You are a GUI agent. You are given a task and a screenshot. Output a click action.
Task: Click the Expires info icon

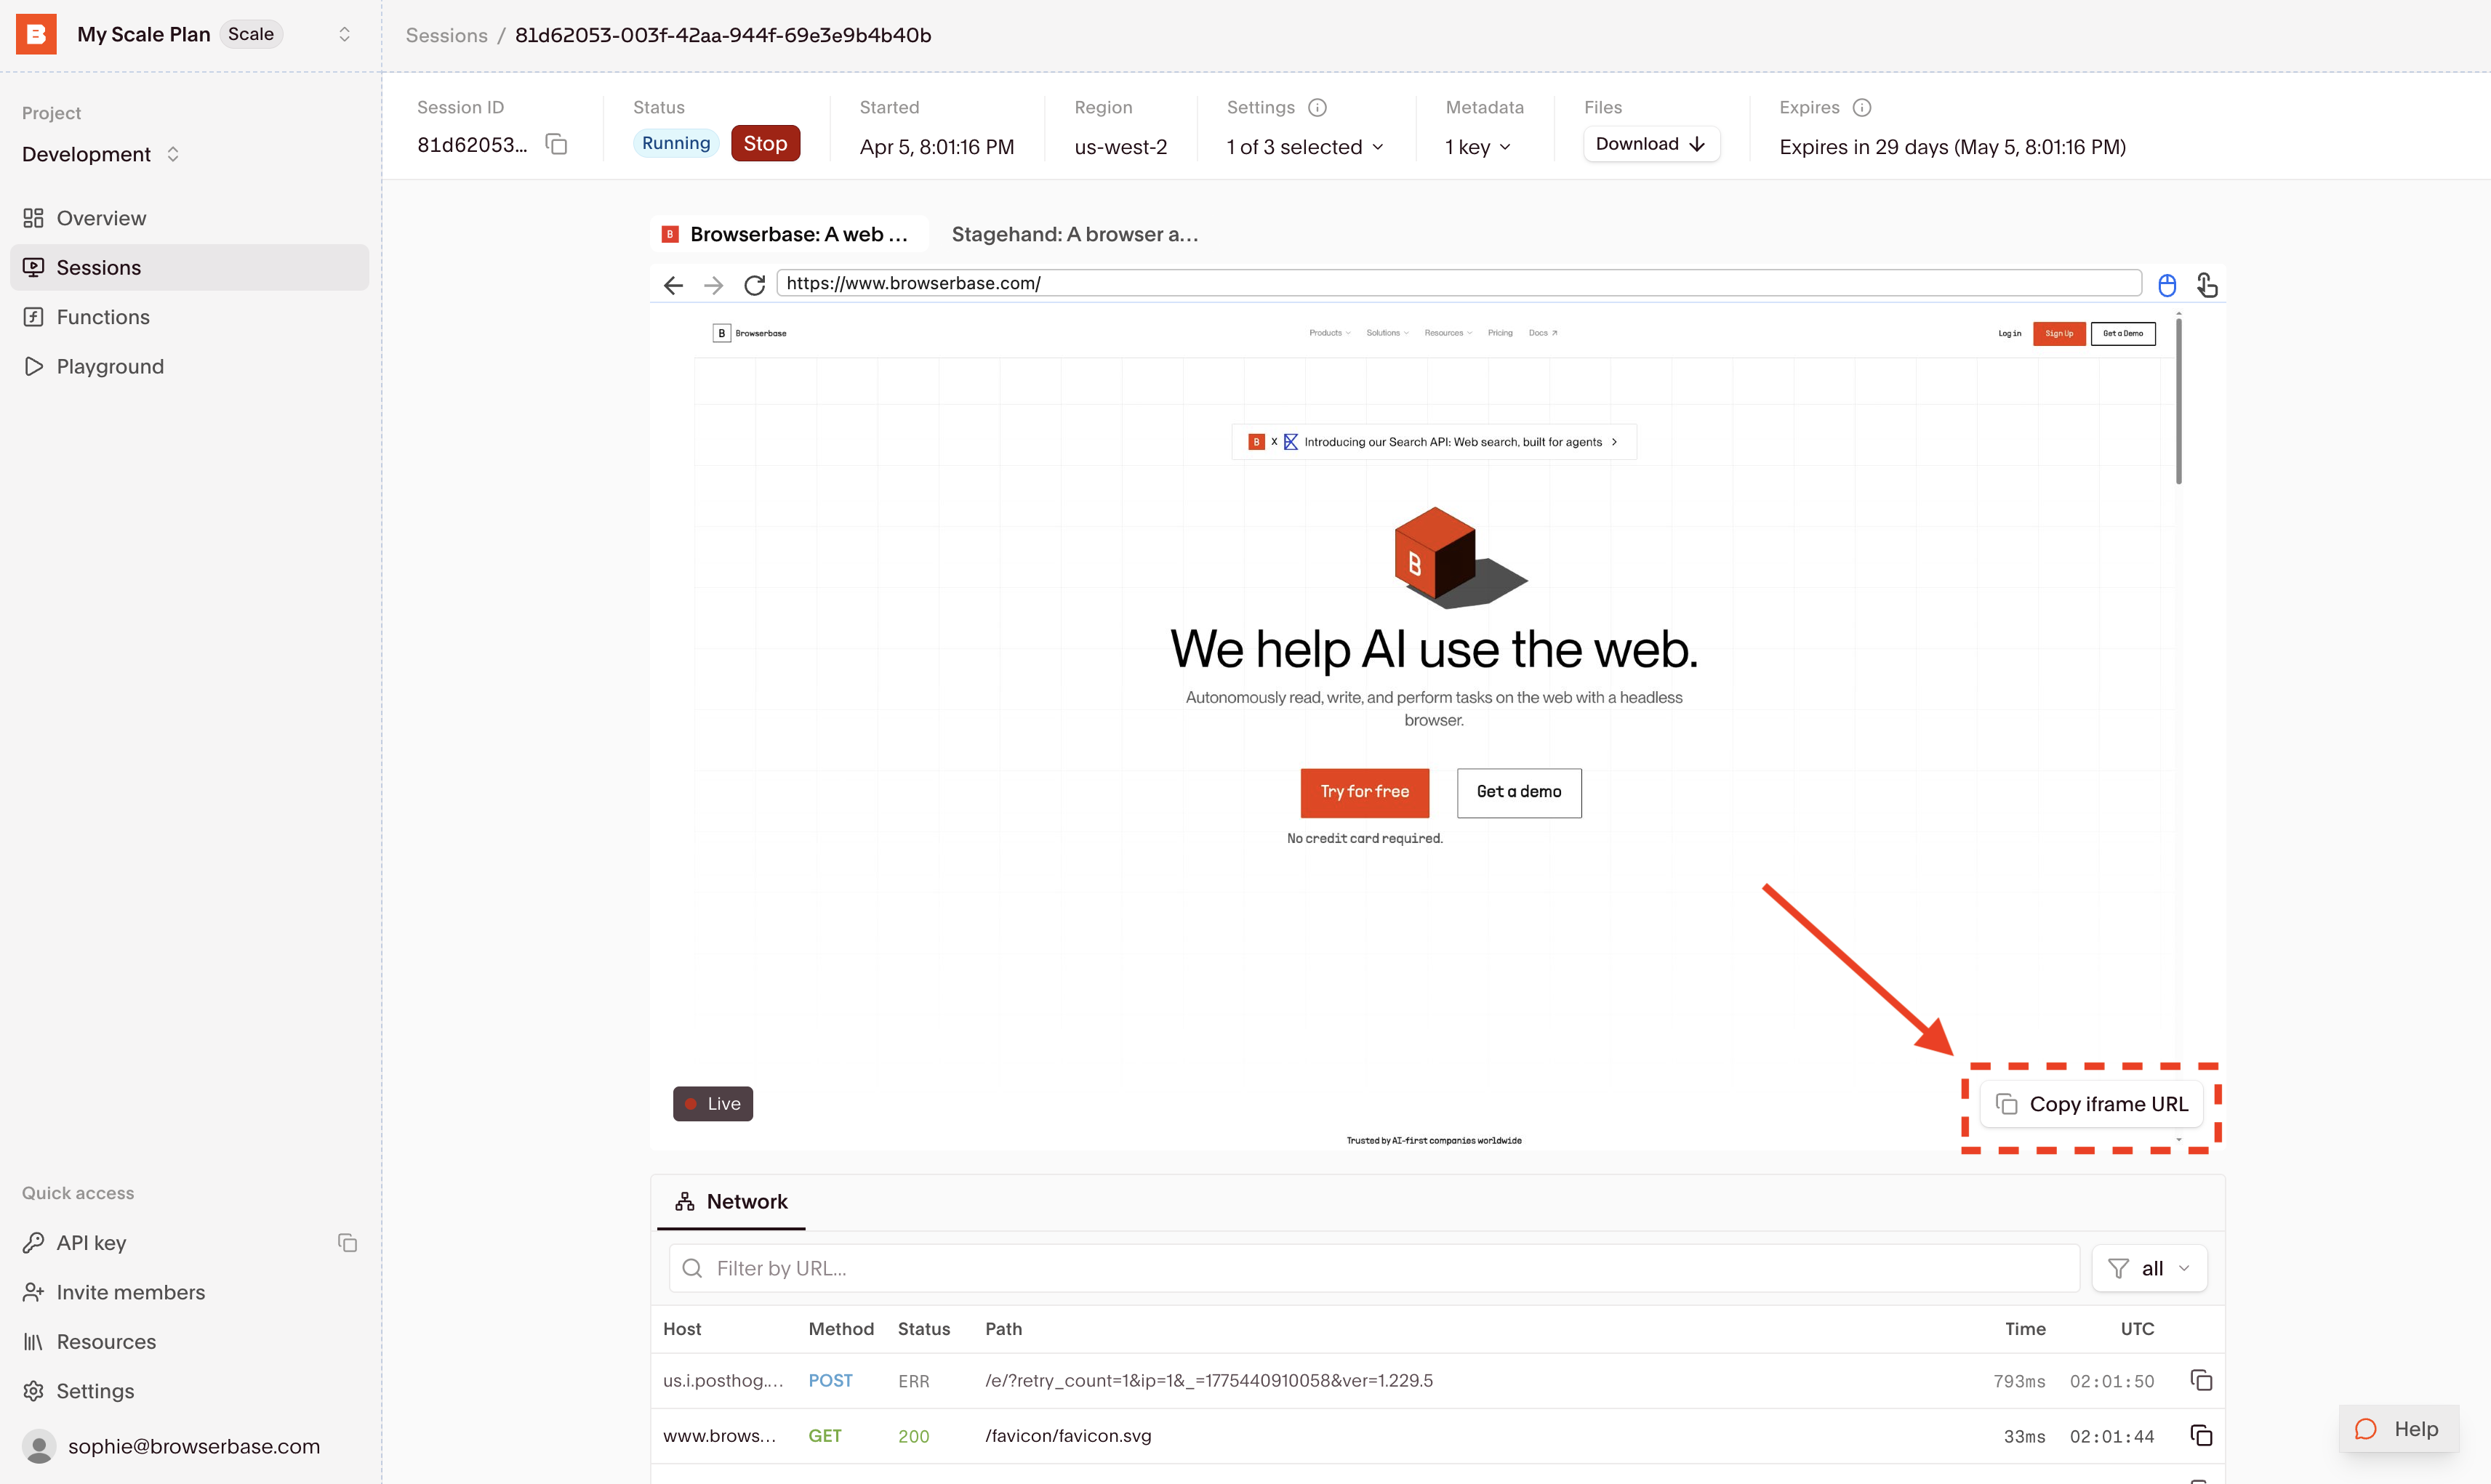pyautogui.click(x=1862, y=108)
